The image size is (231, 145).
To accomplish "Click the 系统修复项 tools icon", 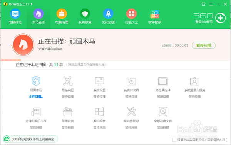I will click(x=131, y=112).
